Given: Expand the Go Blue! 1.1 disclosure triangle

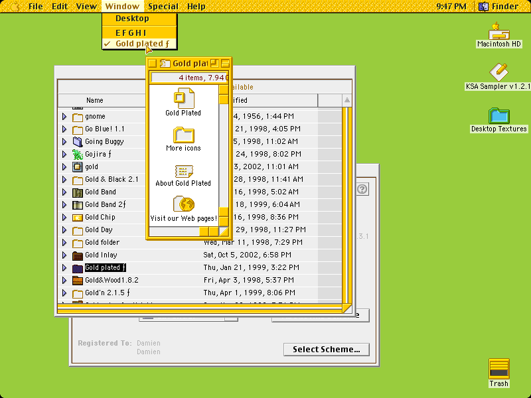Looking at the screenshot, I should click(x=64, y=129).
